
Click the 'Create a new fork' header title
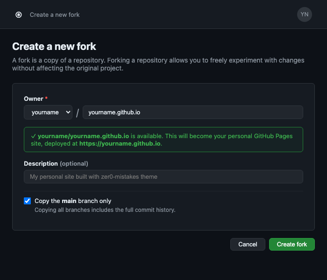click(x=55, y=15)
